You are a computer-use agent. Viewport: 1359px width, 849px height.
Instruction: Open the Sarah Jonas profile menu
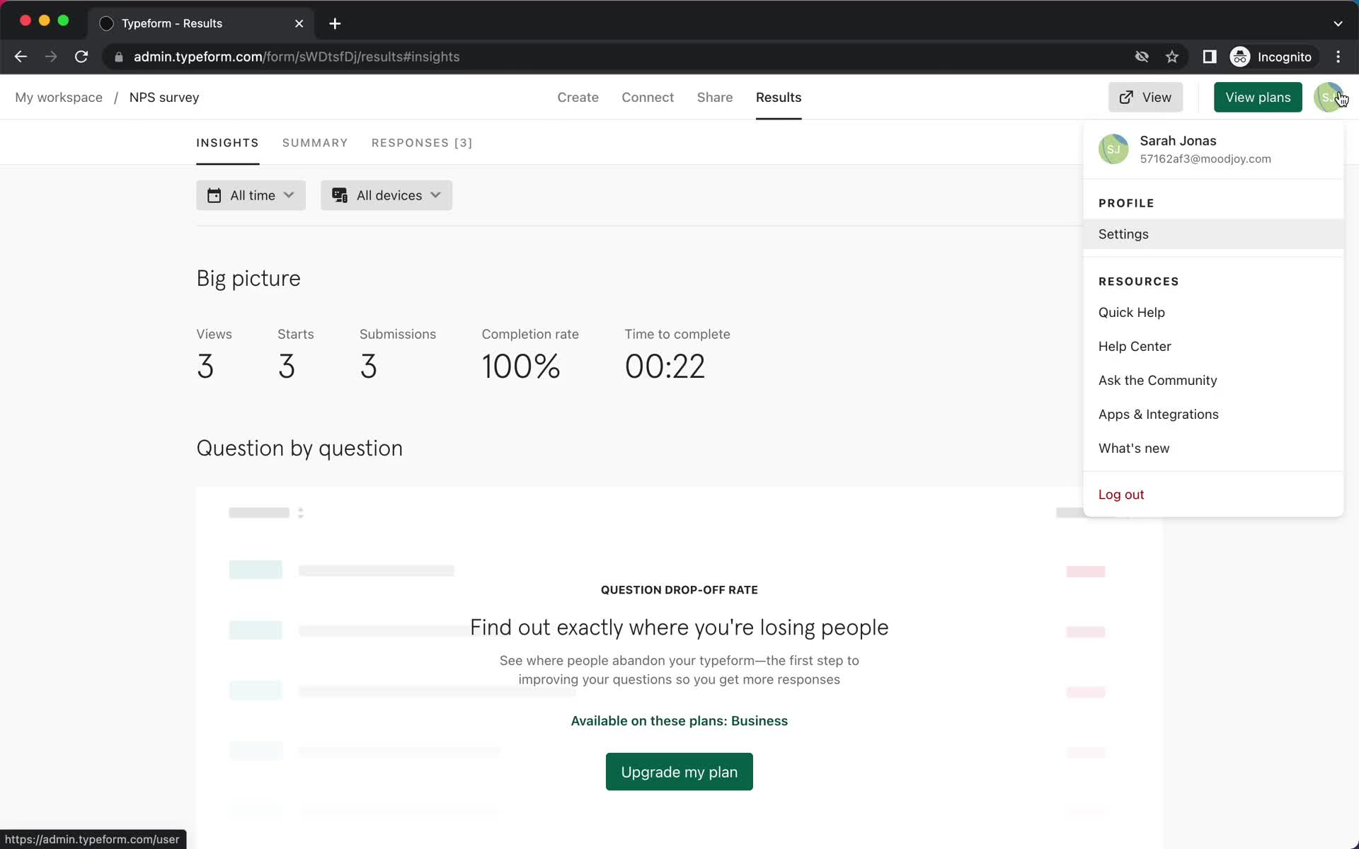(1331, 97)
